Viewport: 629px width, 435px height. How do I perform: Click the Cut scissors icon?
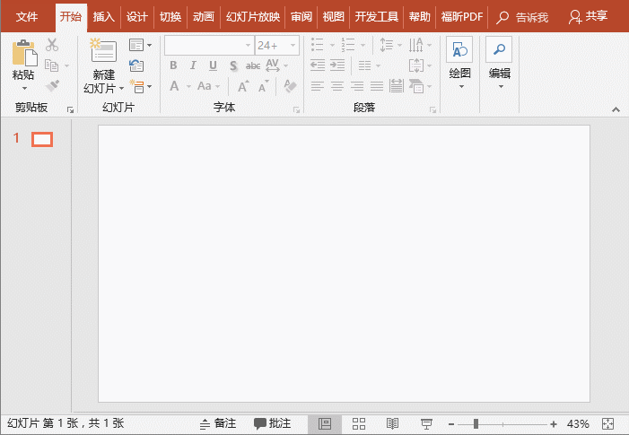52,45
